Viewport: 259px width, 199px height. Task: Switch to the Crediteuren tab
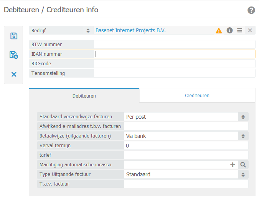tap(197, 96)
